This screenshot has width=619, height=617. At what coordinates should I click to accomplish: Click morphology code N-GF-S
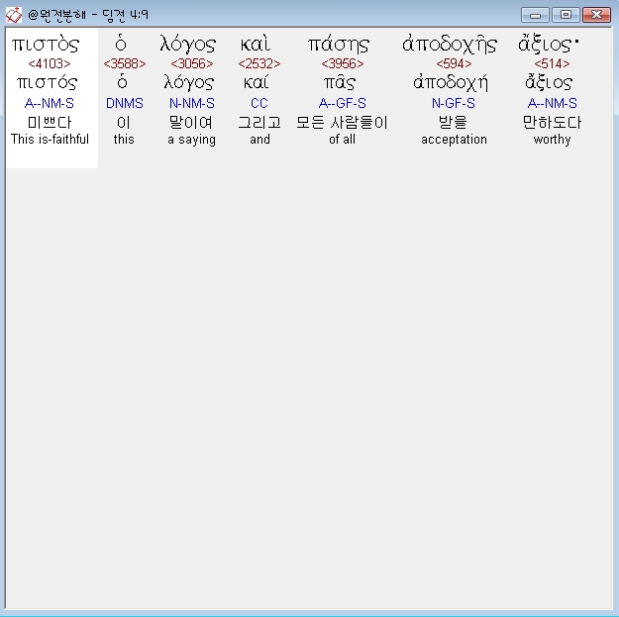pos(454,103)
